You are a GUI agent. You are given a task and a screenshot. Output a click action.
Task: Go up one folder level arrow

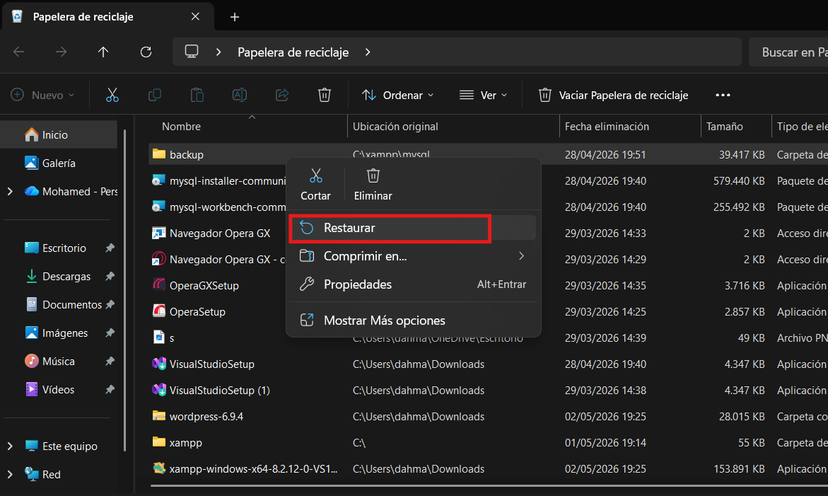[x=103, y=52]
